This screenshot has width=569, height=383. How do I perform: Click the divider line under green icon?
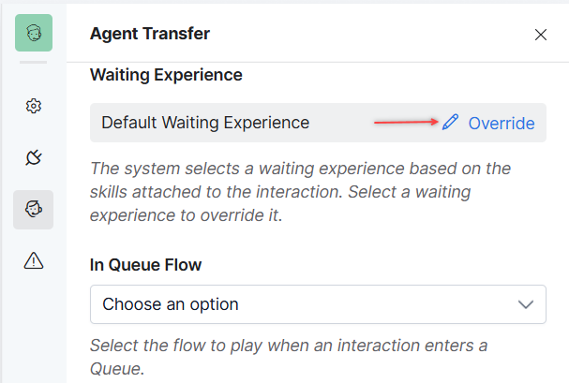[x=34, y=63]
